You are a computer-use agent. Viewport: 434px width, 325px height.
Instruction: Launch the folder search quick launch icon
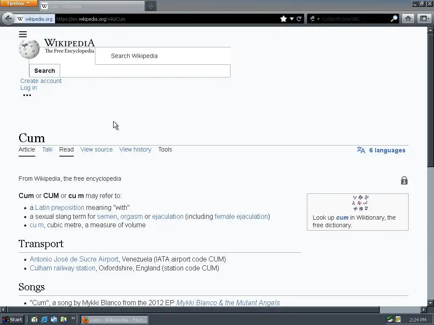point(64,319)
